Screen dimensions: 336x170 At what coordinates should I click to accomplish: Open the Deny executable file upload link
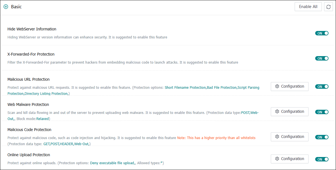(x=112, y=163)
